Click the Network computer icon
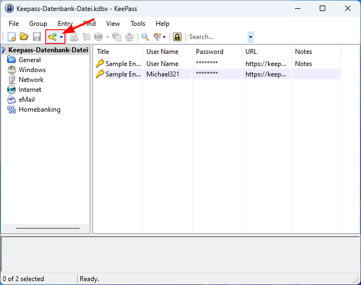This screenshot has width=361, height=285. (11, 80)
